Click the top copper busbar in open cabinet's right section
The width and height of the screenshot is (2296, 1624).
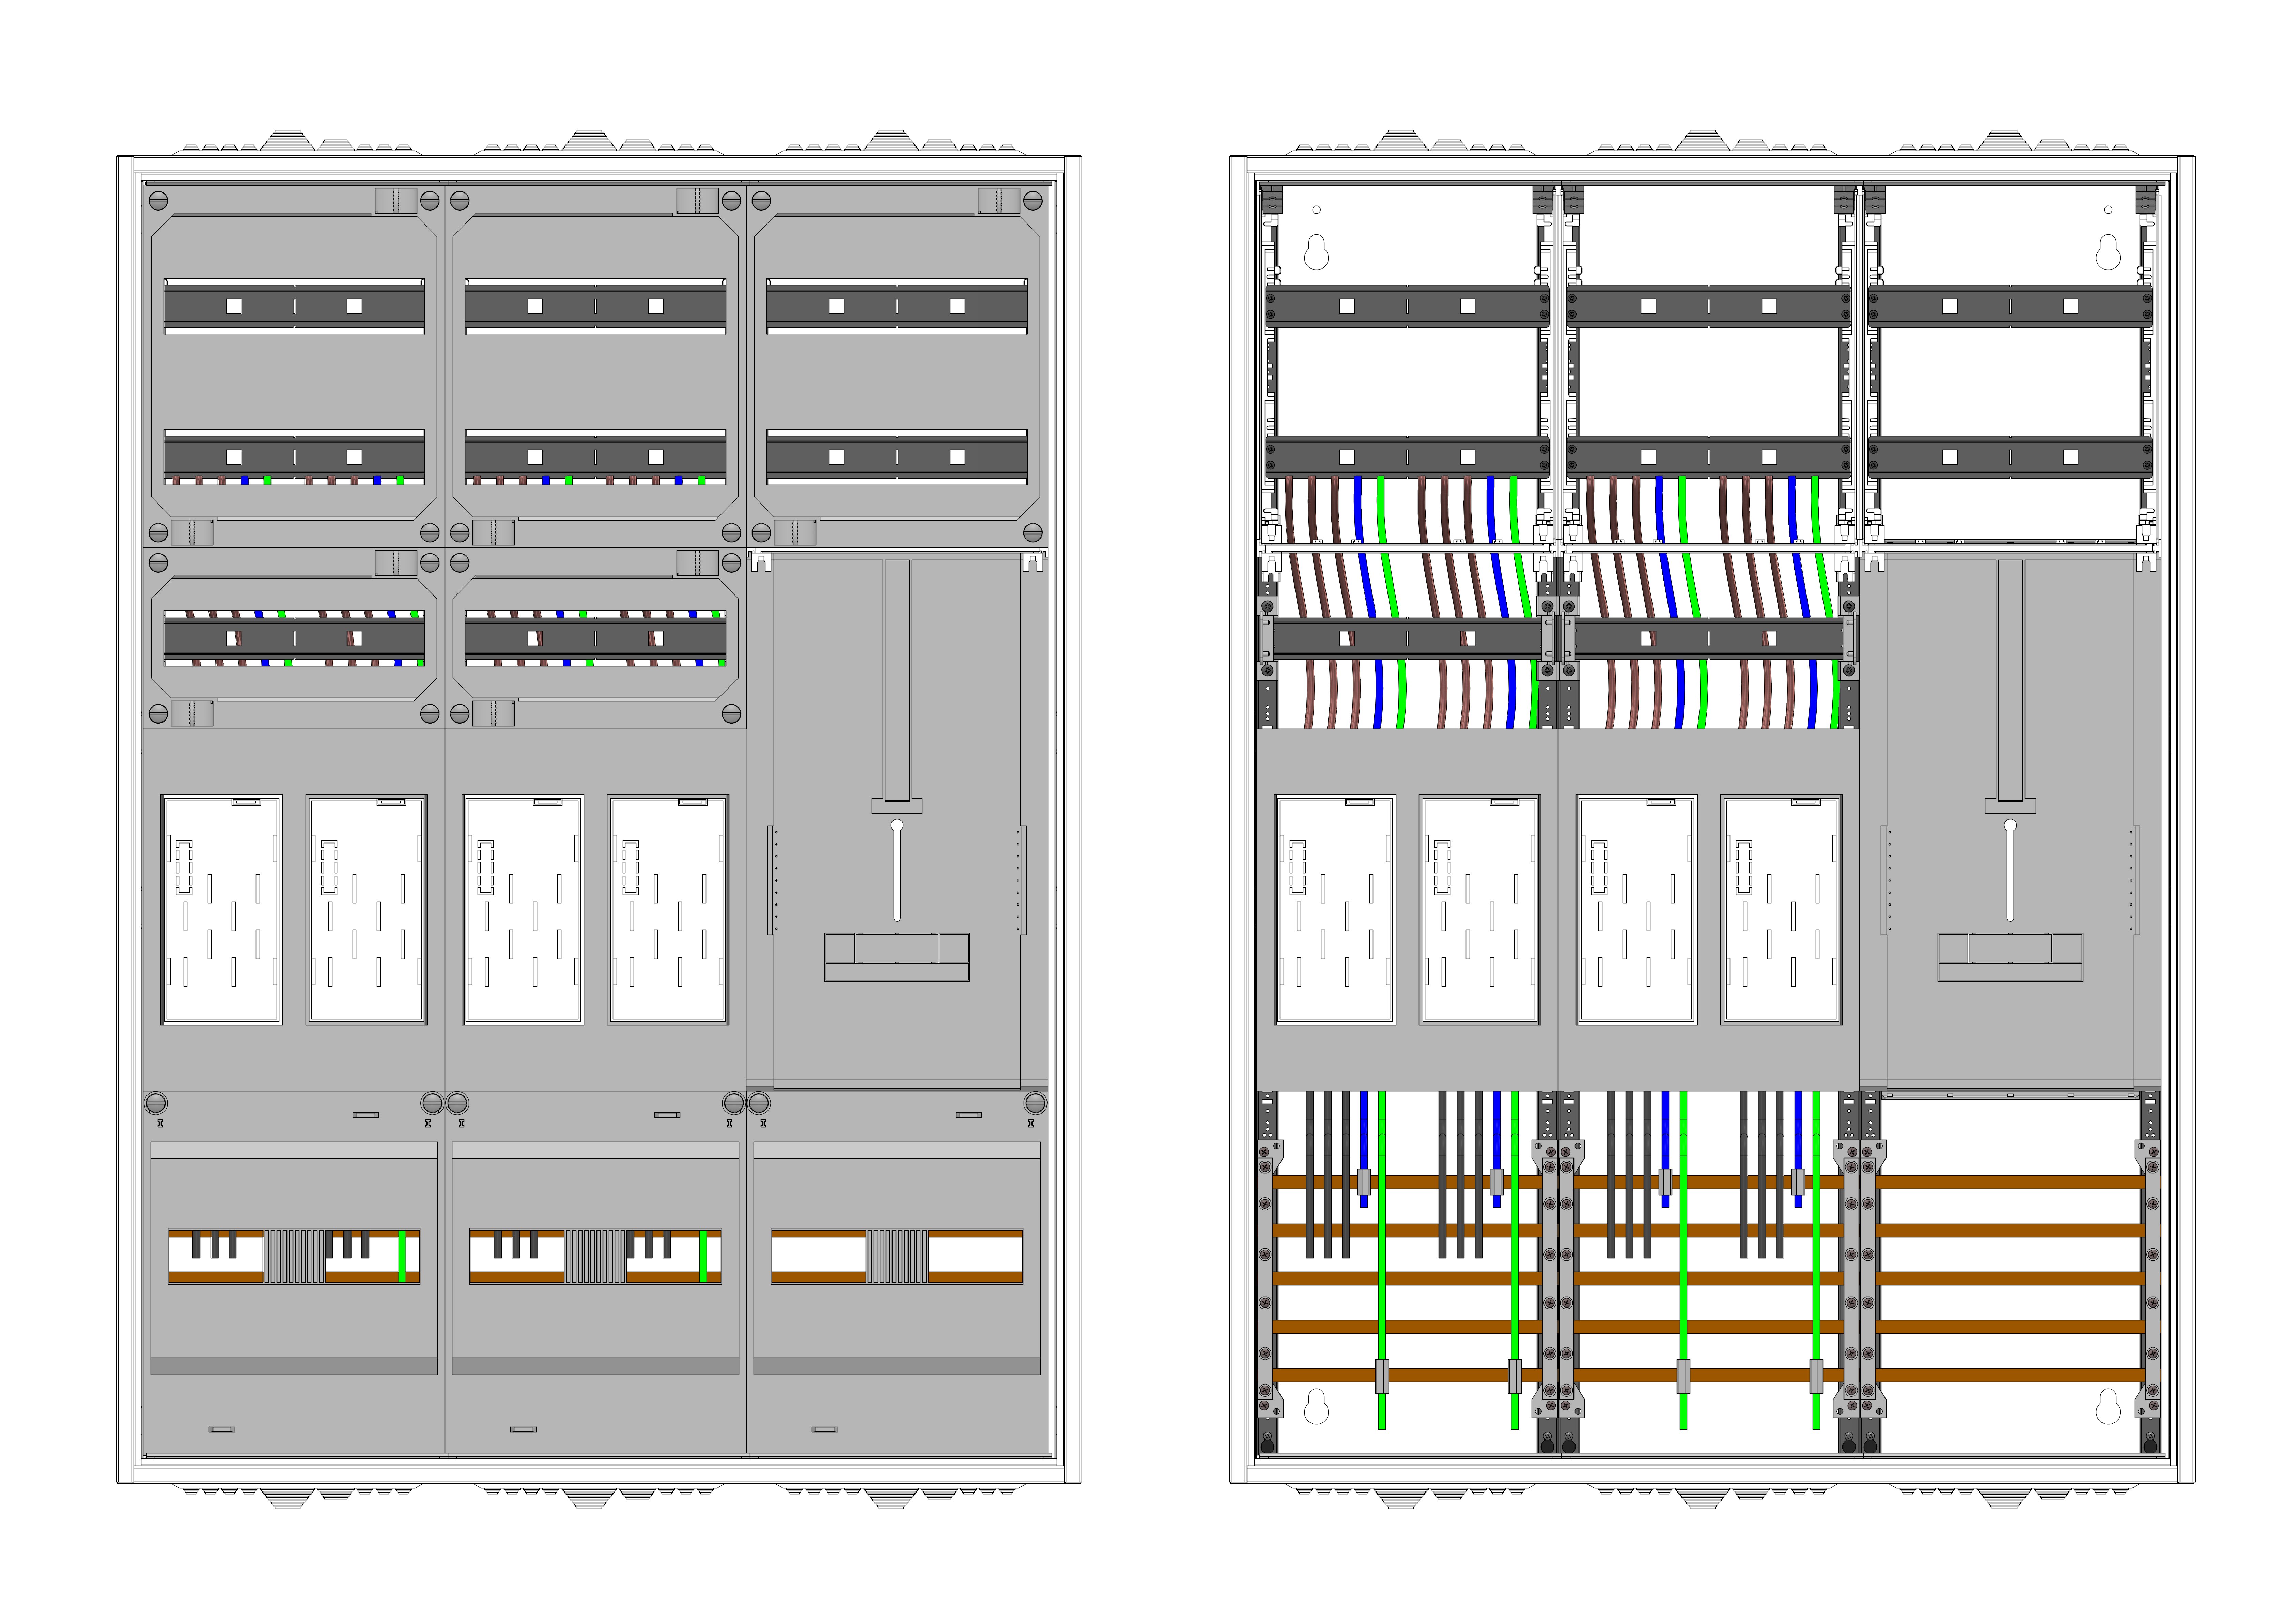(x=2010, y=1182)
